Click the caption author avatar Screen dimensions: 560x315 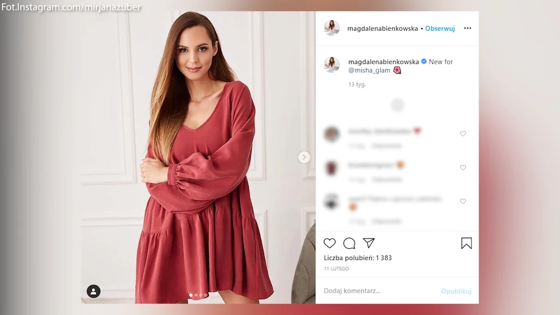click(x=332, y=65)
